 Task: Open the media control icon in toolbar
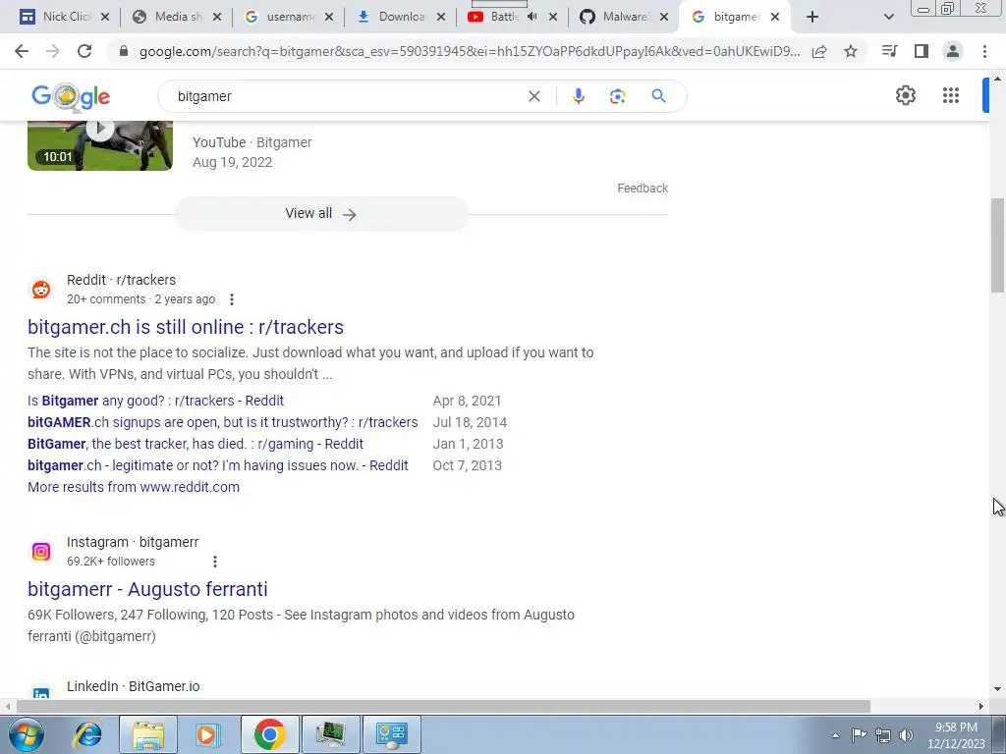(889, 51)
